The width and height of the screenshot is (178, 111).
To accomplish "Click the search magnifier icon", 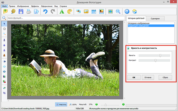I will tap(4, 18).
